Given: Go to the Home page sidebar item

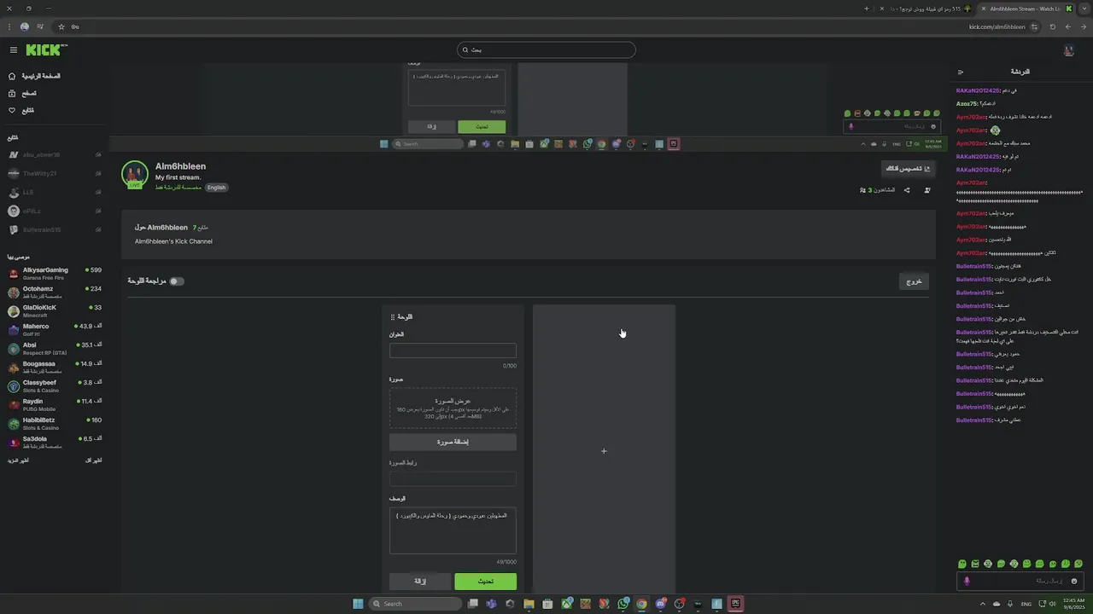Looking at the screenshot, I should 34,76.
